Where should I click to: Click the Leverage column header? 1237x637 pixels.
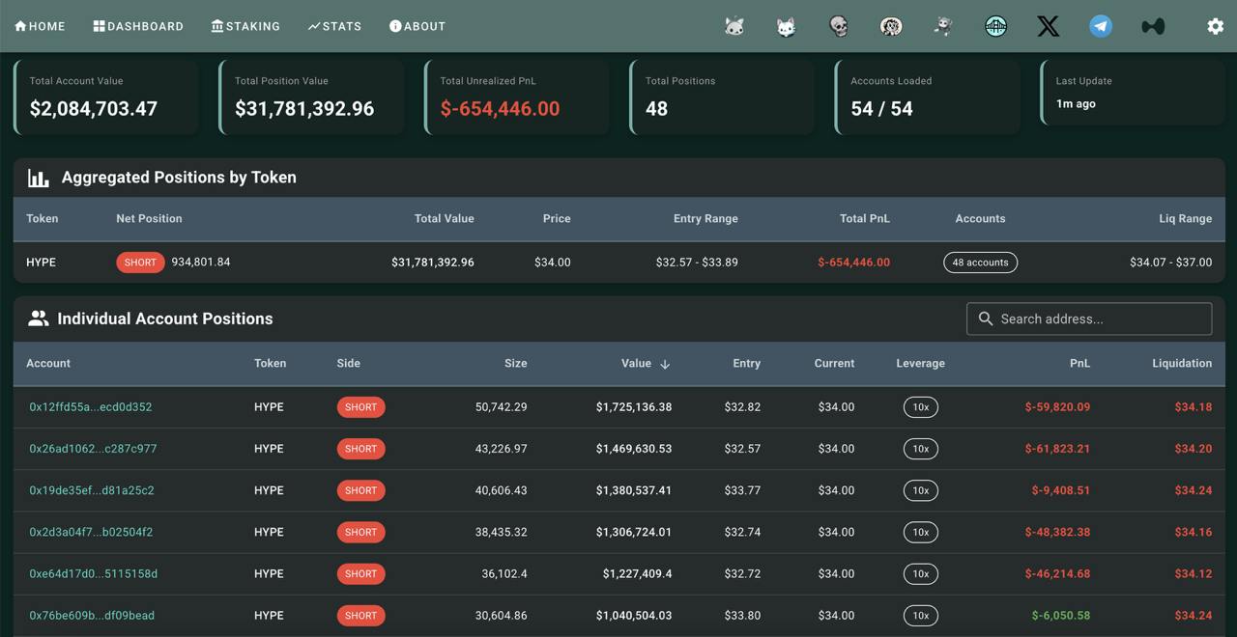click(x=920, y=364)
